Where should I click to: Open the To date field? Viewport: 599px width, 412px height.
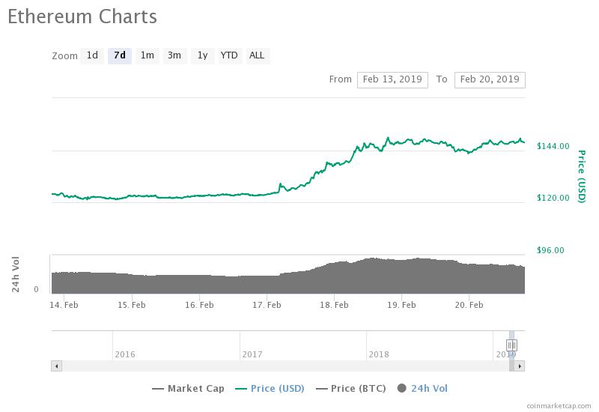490,80
